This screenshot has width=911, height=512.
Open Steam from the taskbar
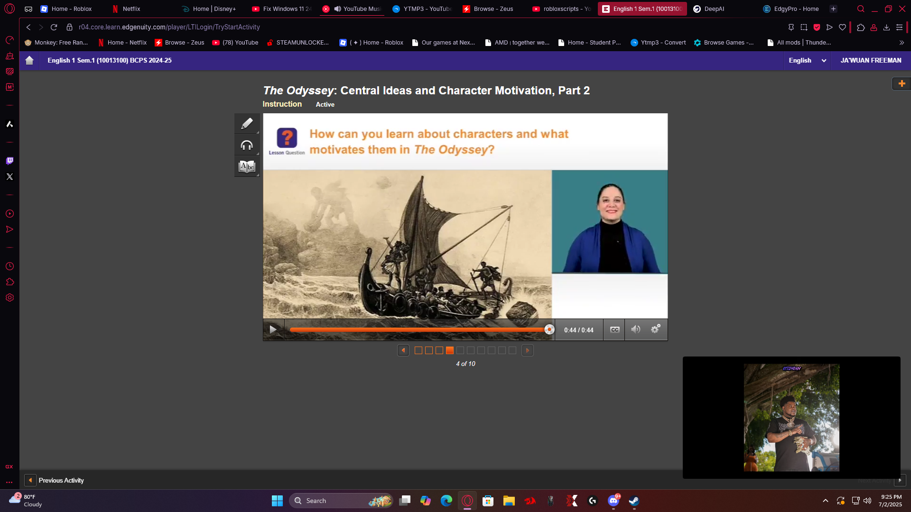(x=634, y=501)
